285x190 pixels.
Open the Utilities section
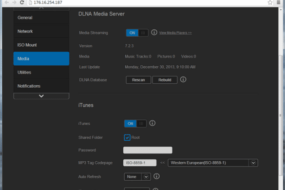(x=41, y=73)
